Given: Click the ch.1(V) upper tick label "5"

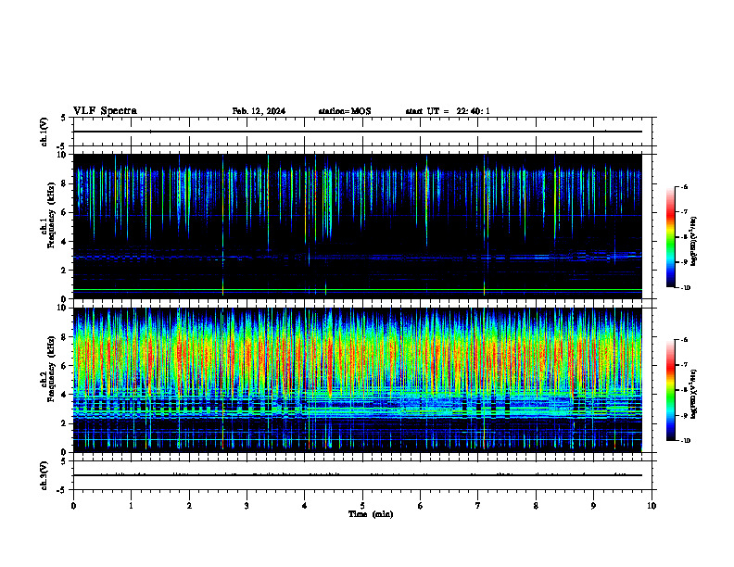Looking at the screenshot, I should click(64, 118).
